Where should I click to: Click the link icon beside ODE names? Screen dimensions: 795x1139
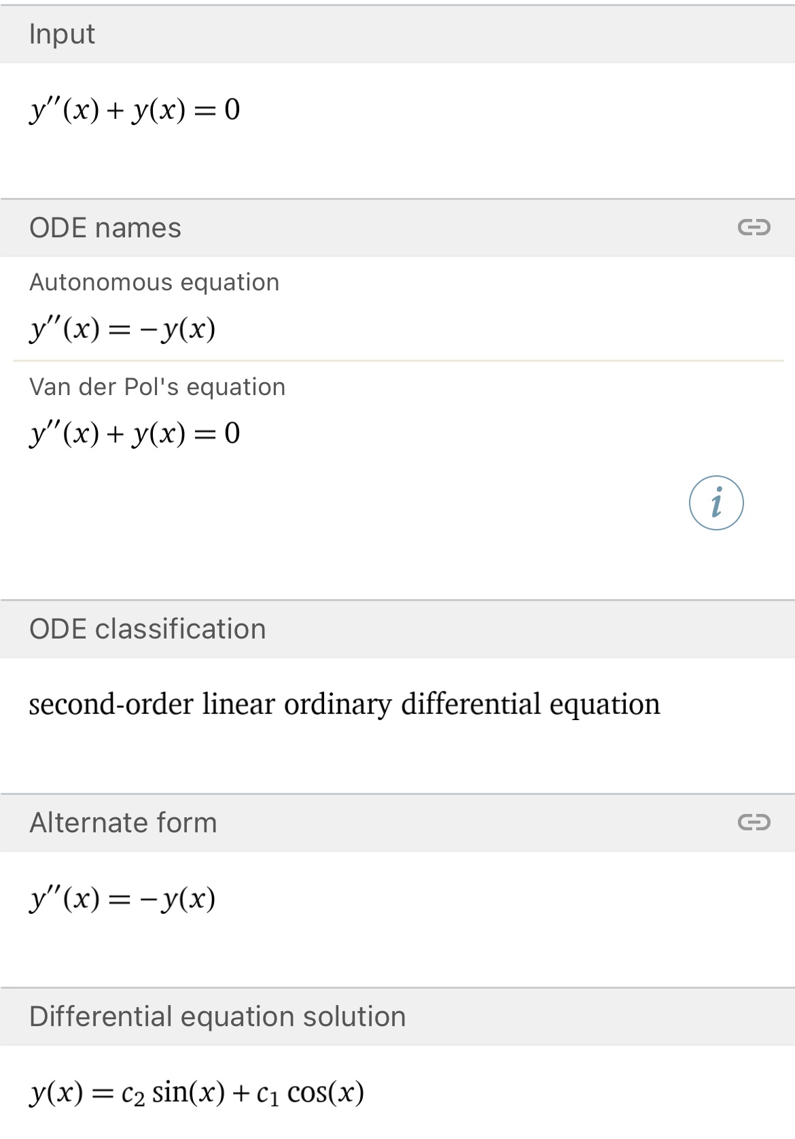click(754, 227)
